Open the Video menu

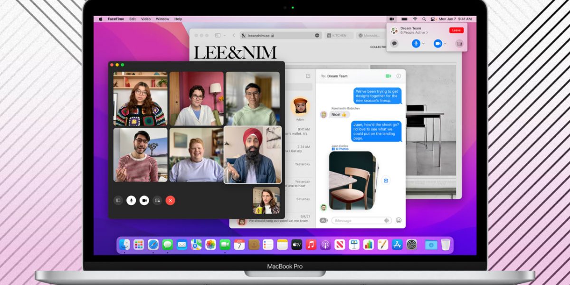click(146, 19)
